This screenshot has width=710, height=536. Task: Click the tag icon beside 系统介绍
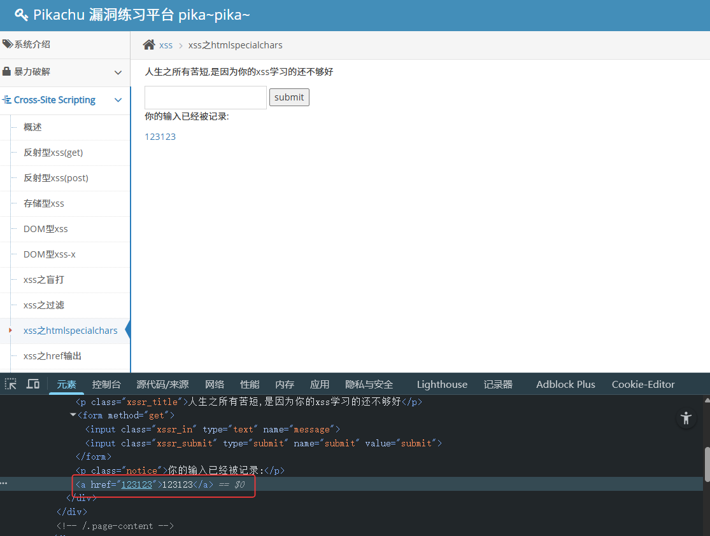click(7, 44)
